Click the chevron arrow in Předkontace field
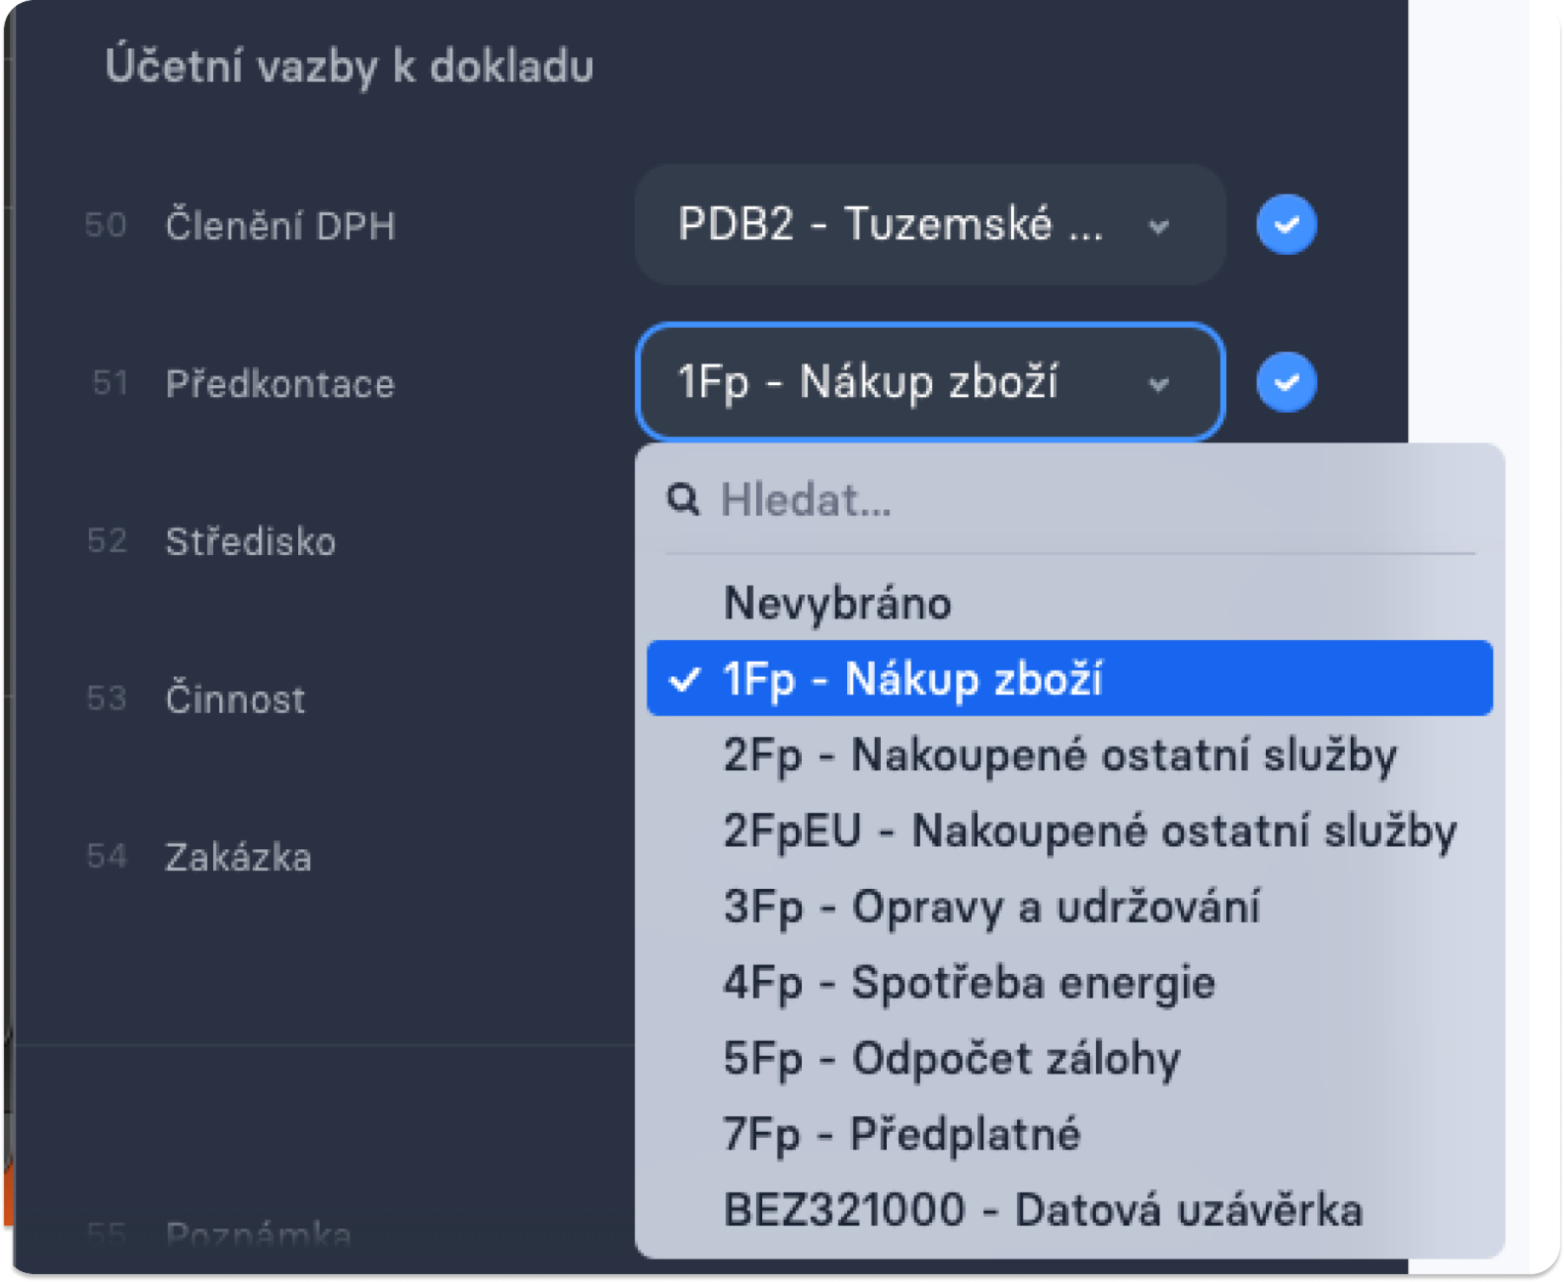This screenshot has width=1564, height=1282. 1159,385
